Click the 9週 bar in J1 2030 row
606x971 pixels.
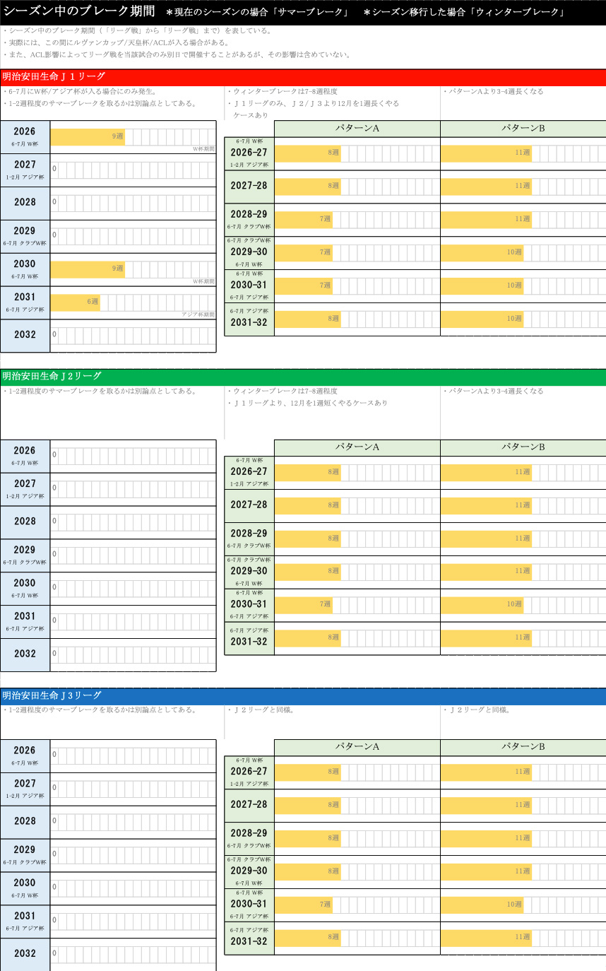(x=88, y=269)
